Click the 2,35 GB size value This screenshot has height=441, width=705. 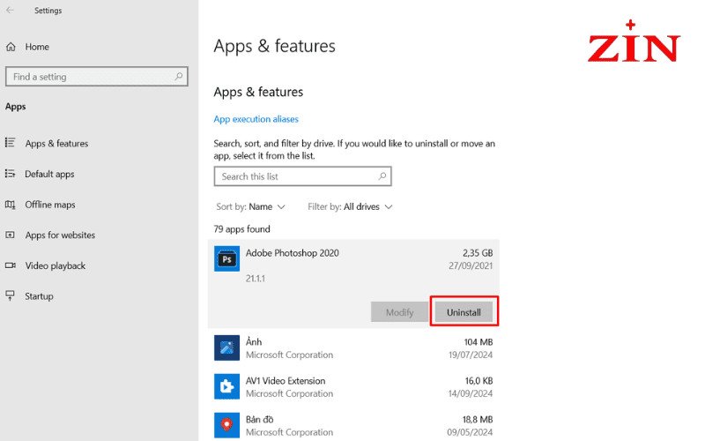point(478,253)
